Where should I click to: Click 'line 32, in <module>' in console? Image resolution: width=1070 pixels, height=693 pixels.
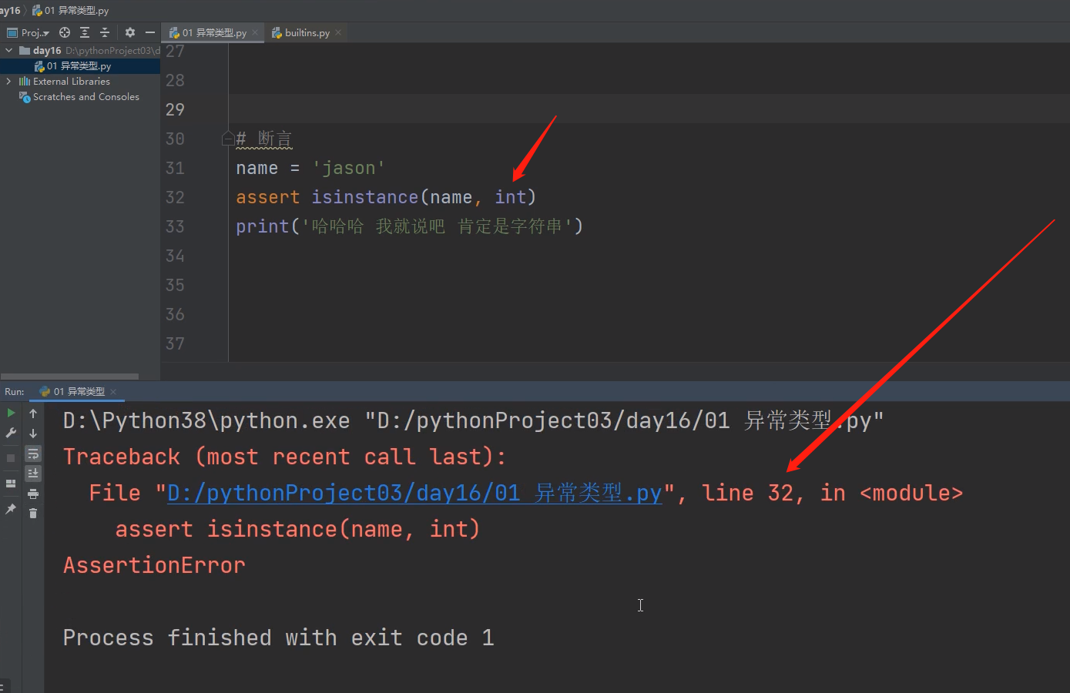click(832, 493)
